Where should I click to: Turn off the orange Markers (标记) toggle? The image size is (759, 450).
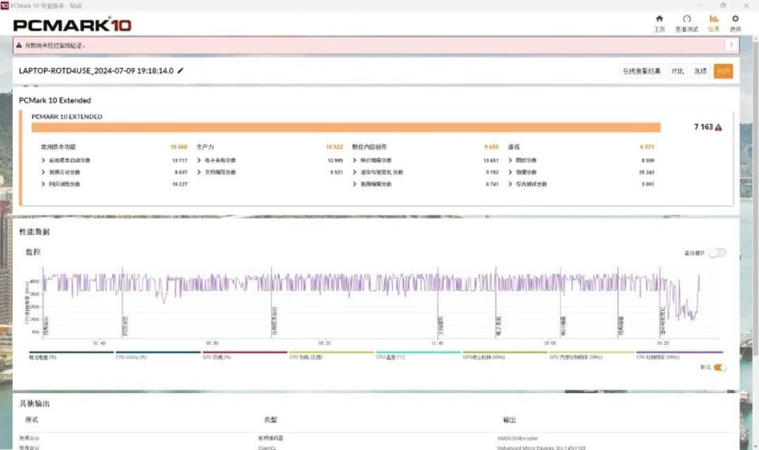[719, 367]
